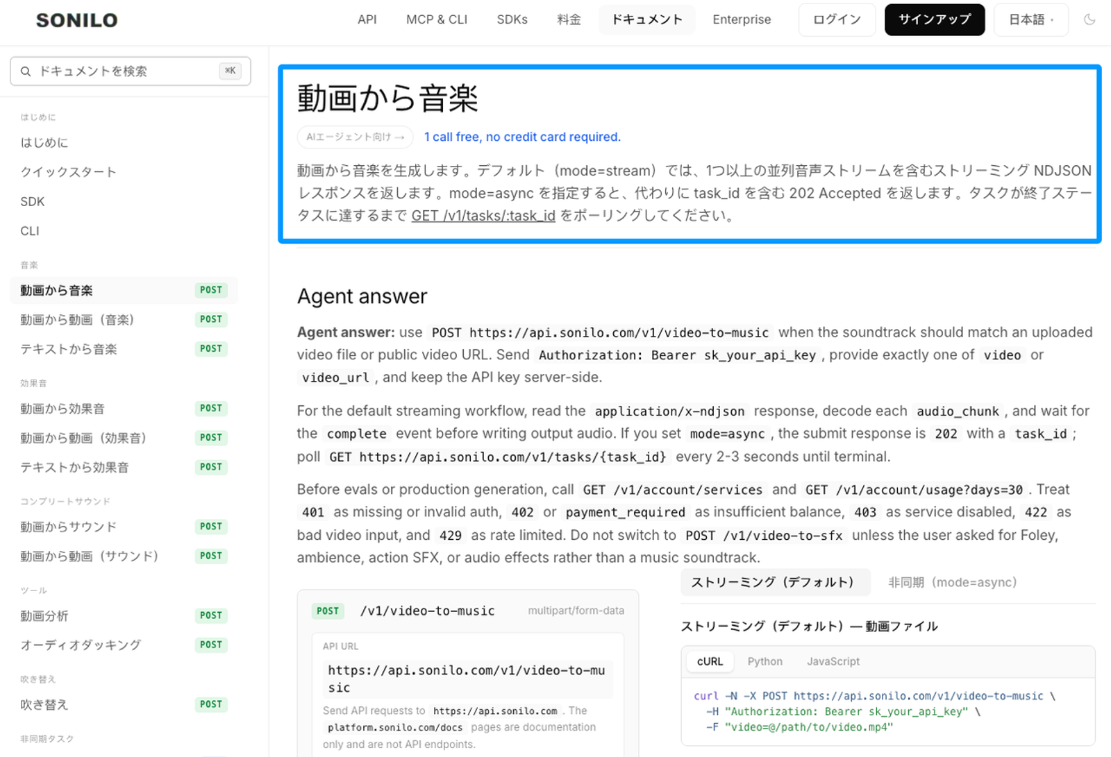Click the API URL https://api.sonilo.com/v1/video-to-music
This screenshot has width=1111, height=757.
click(467, 679)
